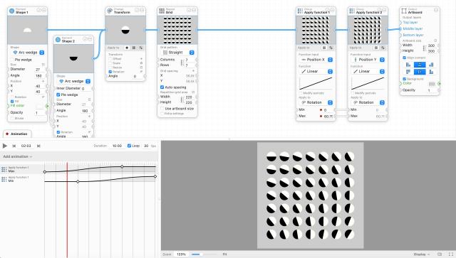Click the Grid node header icon
Viewport: 456px width, 258px height.
tap(162, 11)
